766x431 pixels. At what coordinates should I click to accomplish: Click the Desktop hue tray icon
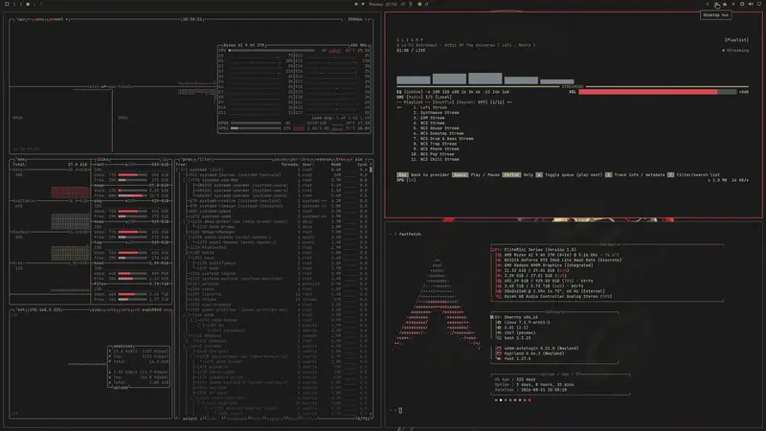click(716, 5)
